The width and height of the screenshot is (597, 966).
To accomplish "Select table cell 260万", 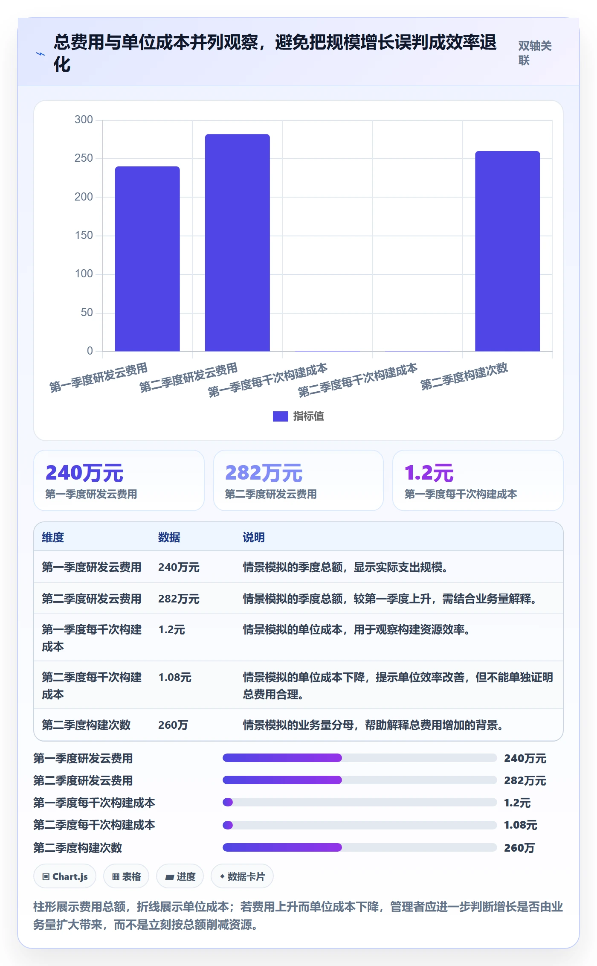I will click(x=173, y=725).
